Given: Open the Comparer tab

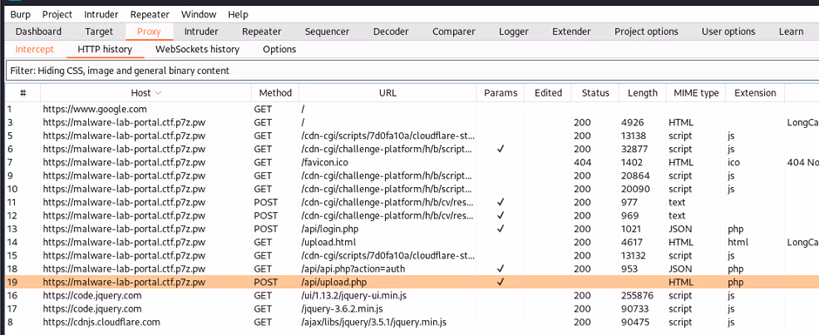Looking at the screenshot, I should 454,31.
